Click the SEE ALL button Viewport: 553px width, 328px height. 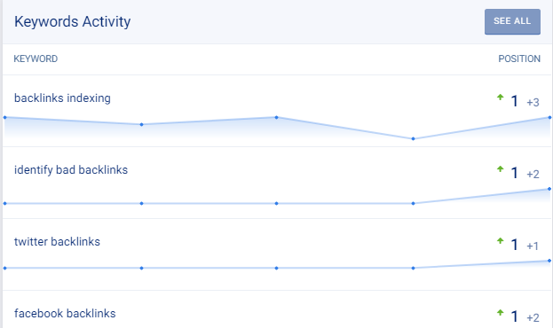pos(512,21)
